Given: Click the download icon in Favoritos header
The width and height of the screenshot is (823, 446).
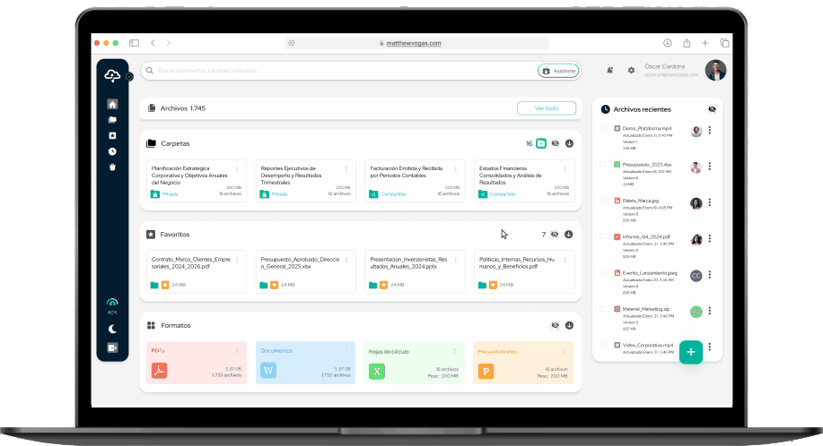Looking at the screenshot, I should coord(568,235).
